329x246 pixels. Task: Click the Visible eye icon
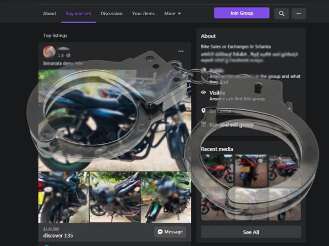point(203,92)
